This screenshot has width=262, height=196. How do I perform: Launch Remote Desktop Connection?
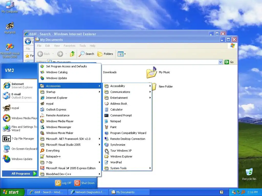point(127,139)
